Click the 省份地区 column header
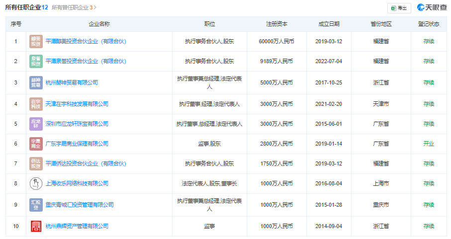 381,24
